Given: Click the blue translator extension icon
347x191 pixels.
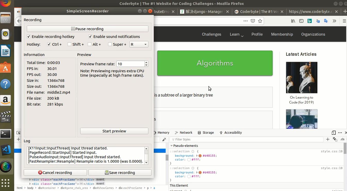Looking at the screenshot, I should [x=318, y=21].
